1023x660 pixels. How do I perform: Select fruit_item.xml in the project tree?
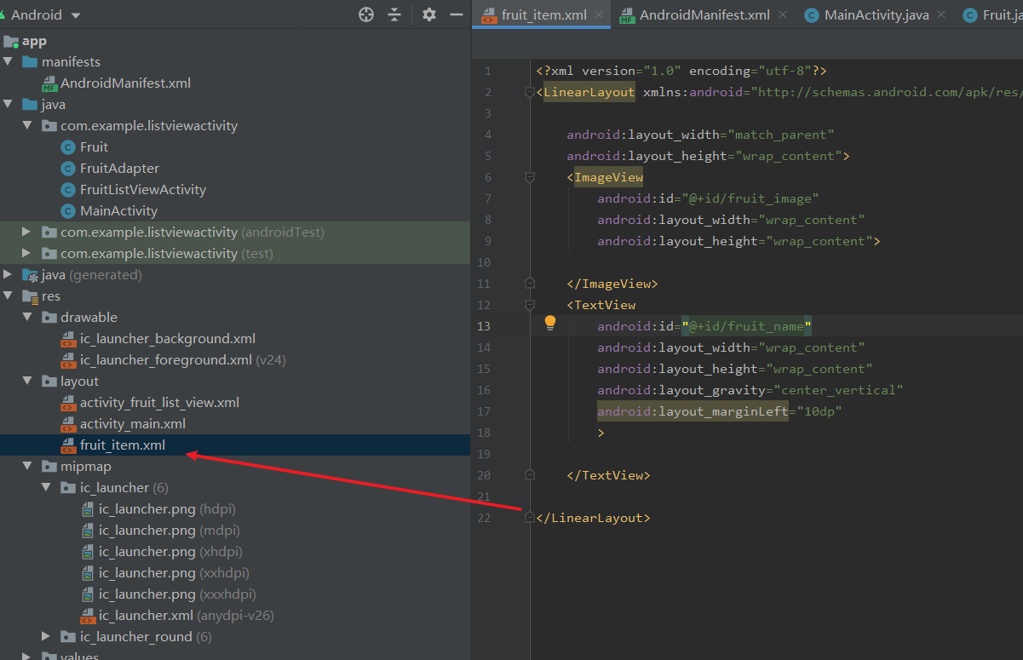[123, 445]
